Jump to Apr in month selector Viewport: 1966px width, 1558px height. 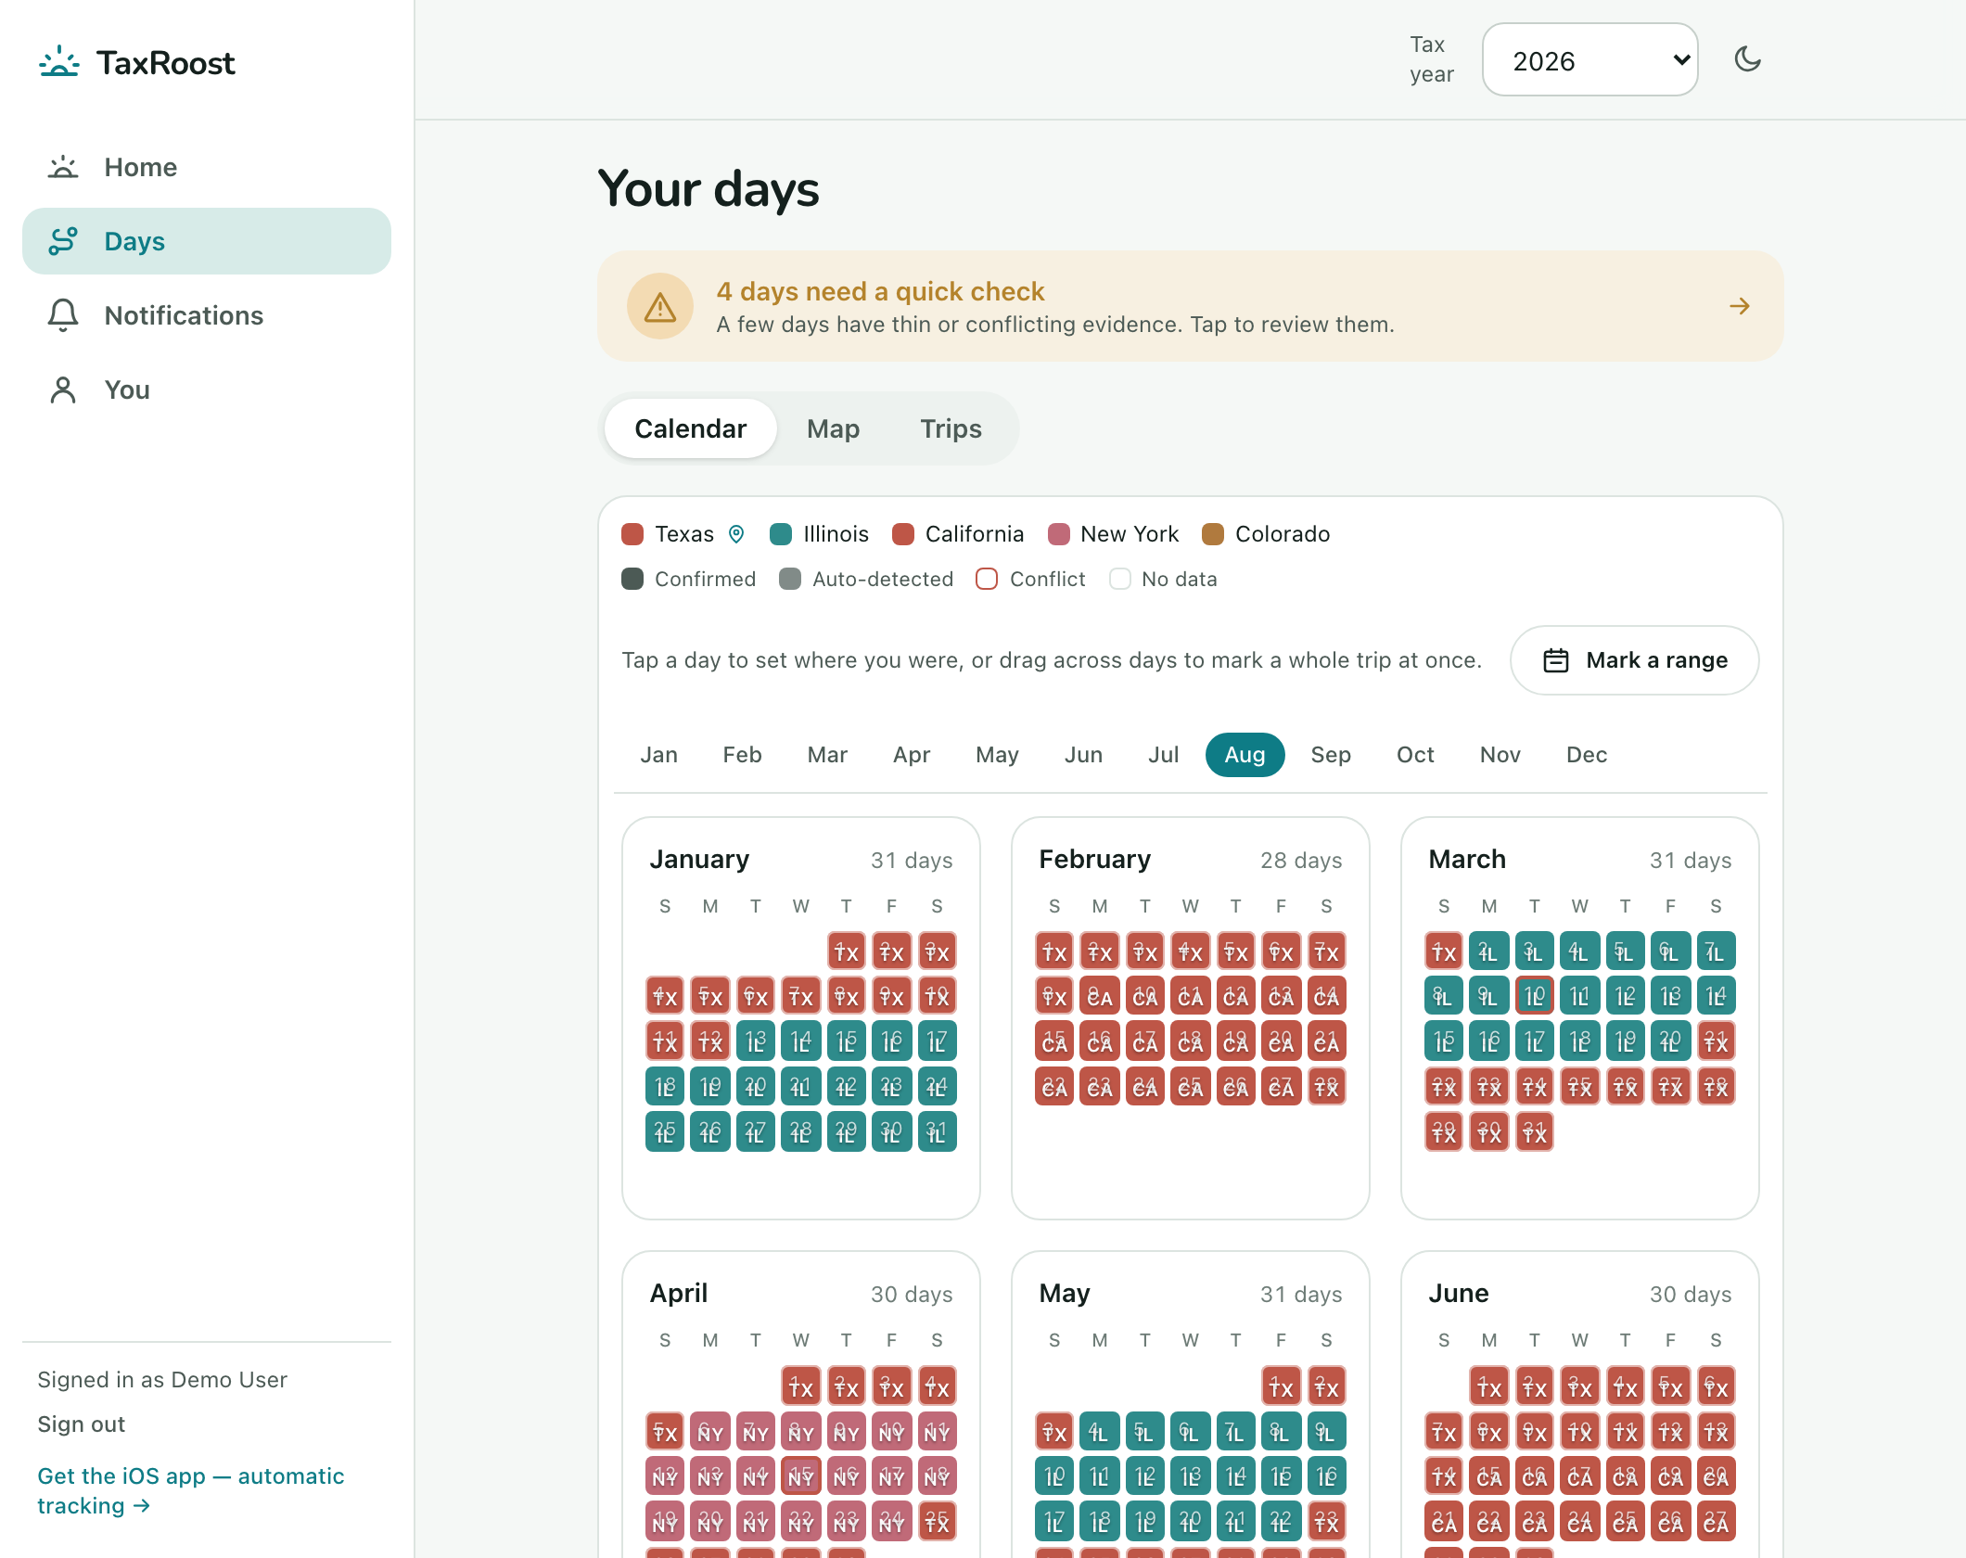[912, 755]
